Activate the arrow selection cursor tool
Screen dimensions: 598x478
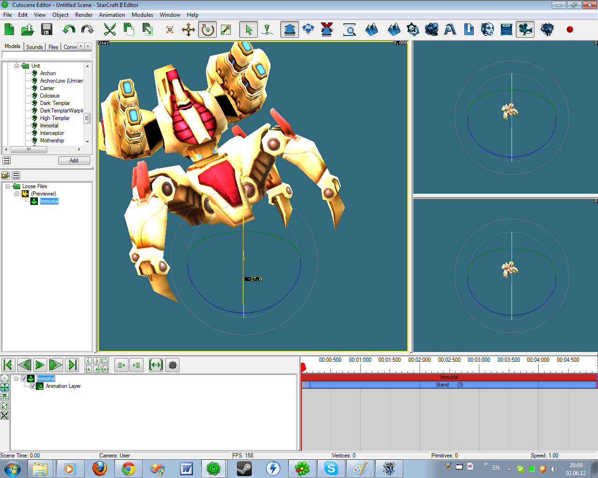(248, 29)
